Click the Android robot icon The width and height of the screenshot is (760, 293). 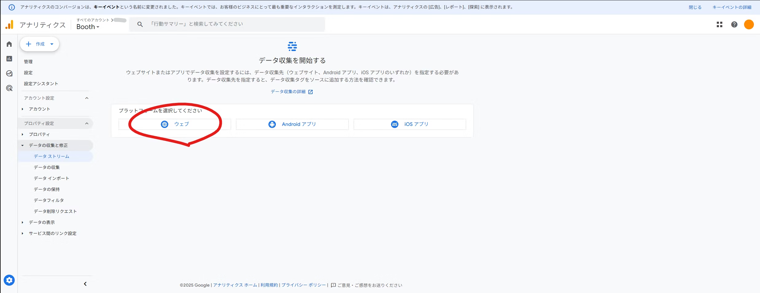(x=272, y=124)
